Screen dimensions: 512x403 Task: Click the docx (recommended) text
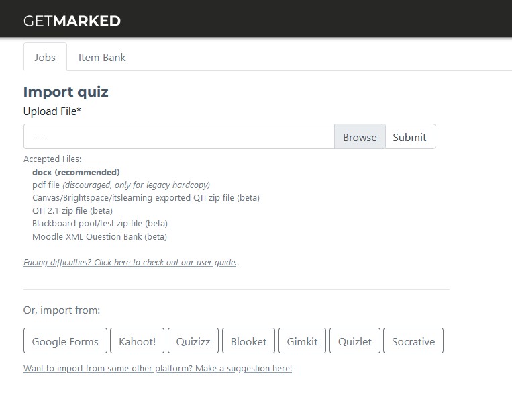point(76,172)
